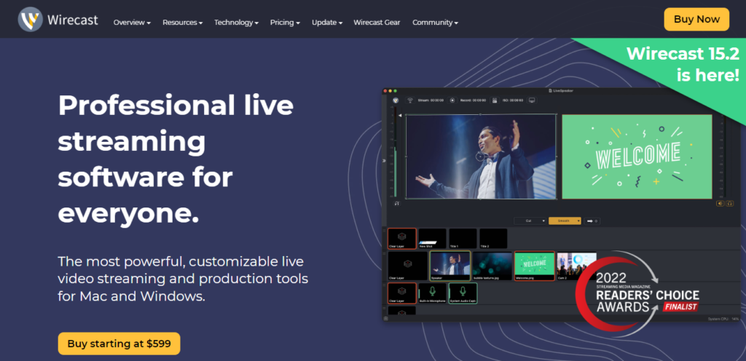Click Buy starting at $599 button
Screen dimensions: 746x361
click(x=119, y=344)
